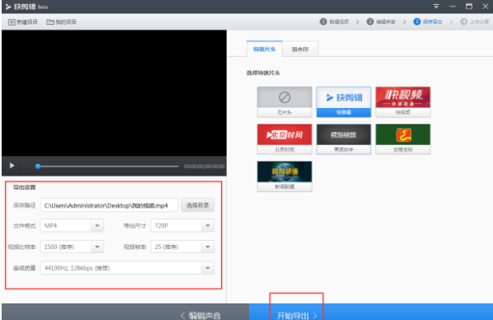Choose the 快剪辑 intro template
493x320 pixels.
tap(344, 102)
